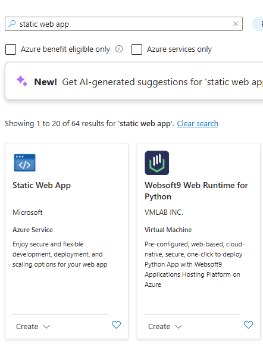This screenshot has width=263, height=344.
Task: Click the VMLAB INC. publisher name
Action: coord(164,212)
